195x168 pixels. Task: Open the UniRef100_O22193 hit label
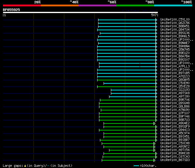[175, 90]
